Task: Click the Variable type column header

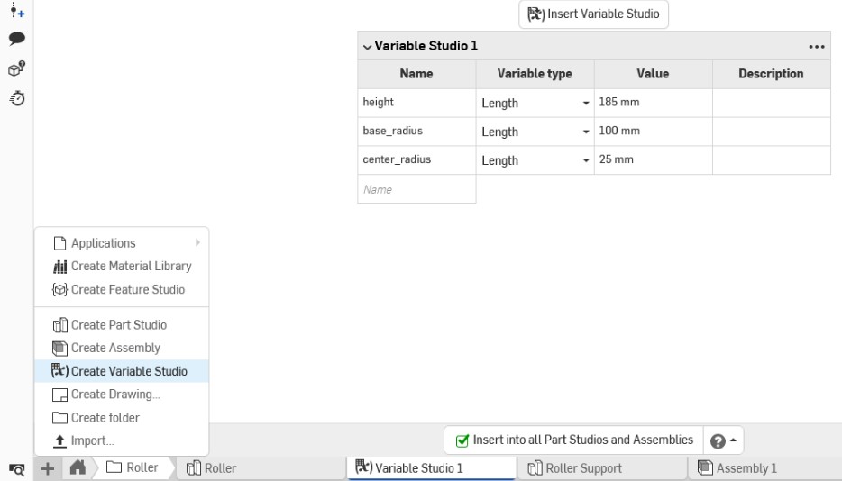Action: [535, 74]
